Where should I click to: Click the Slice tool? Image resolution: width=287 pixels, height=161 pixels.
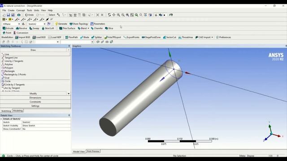109,28
